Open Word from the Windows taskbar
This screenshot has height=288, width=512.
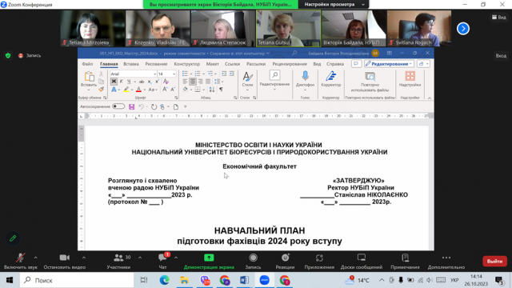(244, 280)
